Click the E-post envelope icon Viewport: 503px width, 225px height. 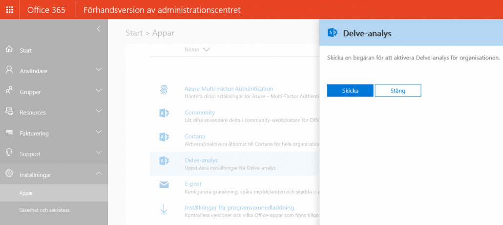(x=164, y=184)
